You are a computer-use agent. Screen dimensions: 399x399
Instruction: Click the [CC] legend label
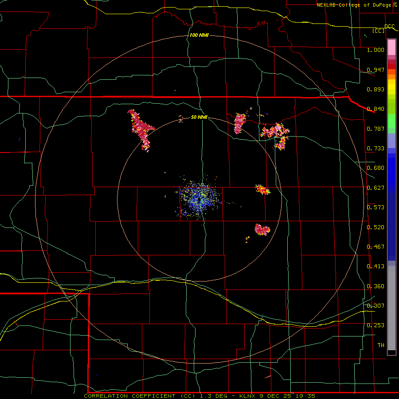(378, 31)
